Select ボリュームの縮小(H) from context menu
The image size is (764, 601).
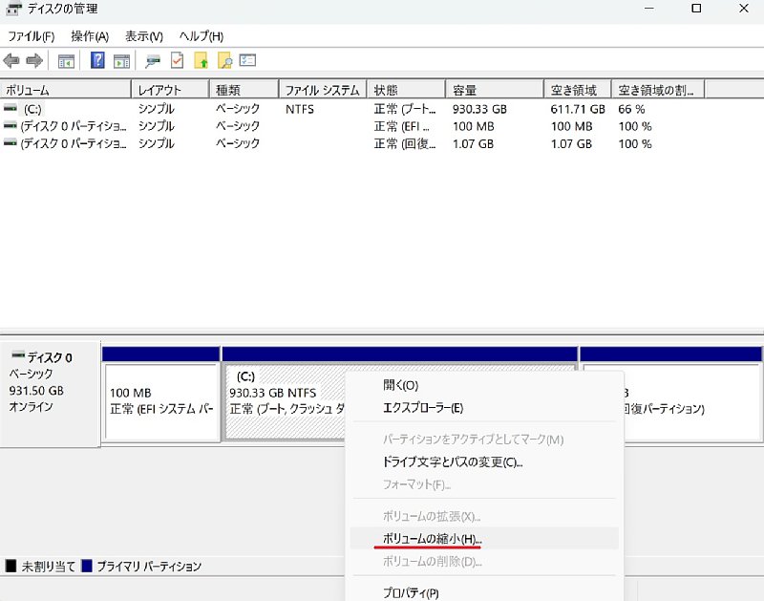pyautogui.click(x=433, y=539)
